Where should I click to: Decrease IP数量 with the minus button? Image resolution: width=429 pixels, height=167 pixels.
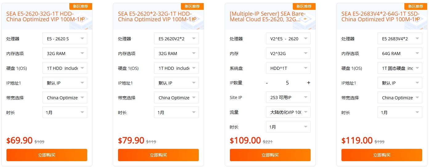tap(267, 83)
